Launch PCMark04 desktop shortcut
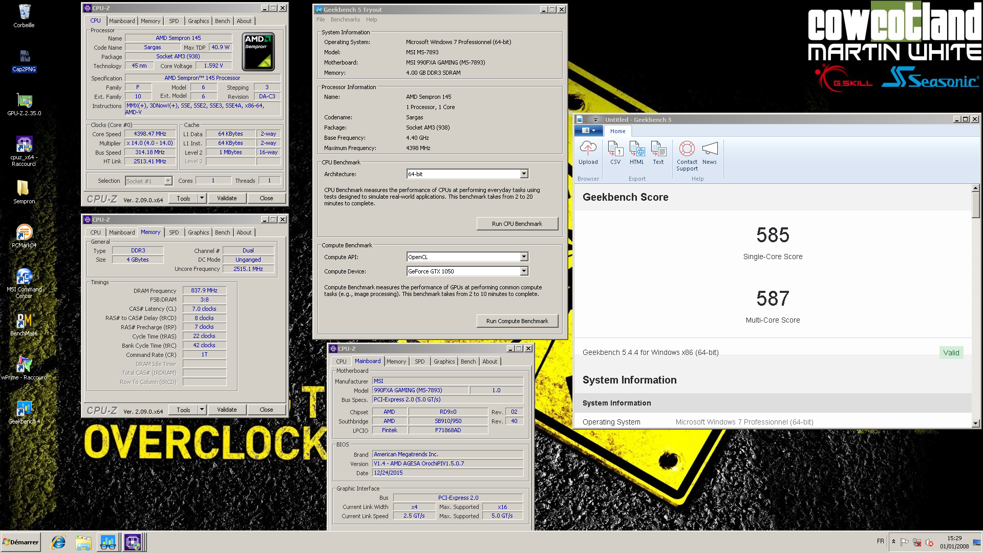 (x=24, y=236)
